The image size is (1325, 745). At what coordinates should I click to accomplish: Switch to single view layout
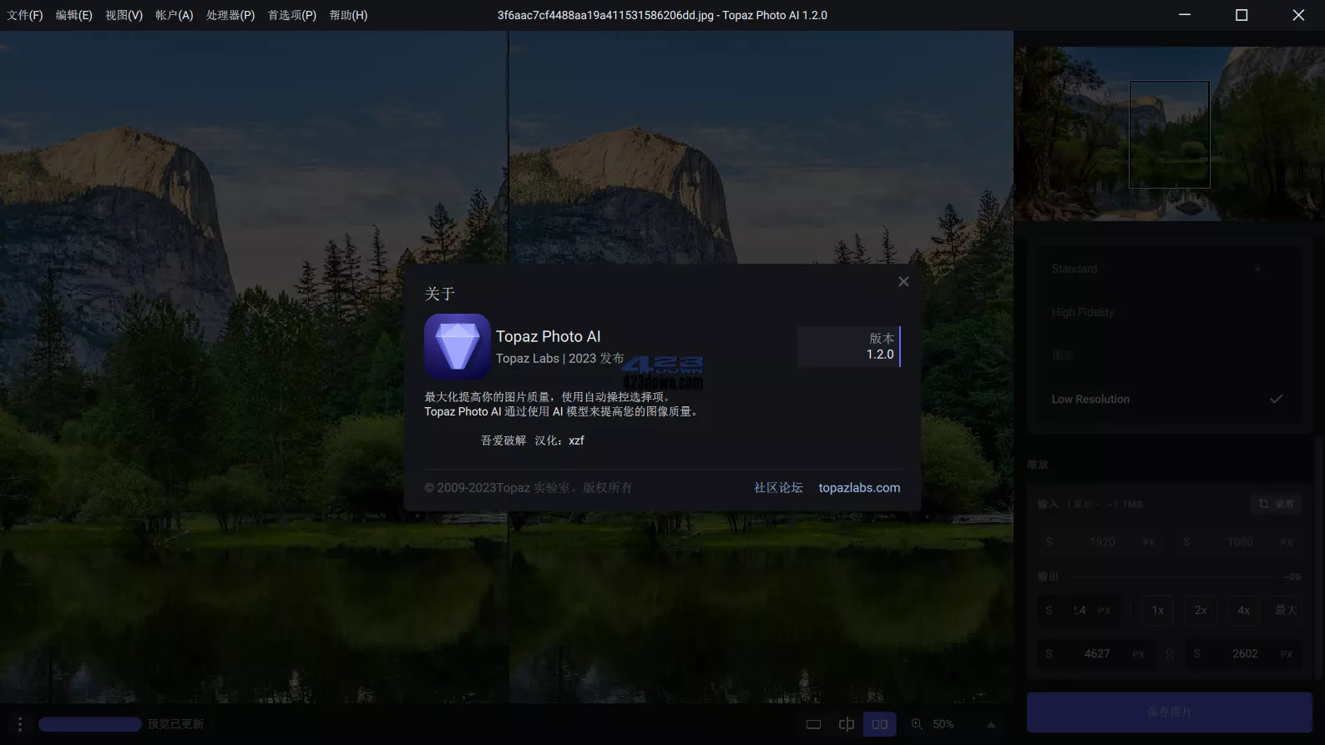click(813, 724)
